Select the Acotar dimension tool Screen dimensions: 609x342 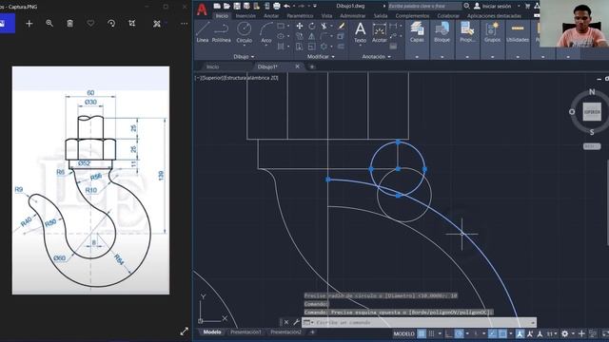(x=379, y=32)
